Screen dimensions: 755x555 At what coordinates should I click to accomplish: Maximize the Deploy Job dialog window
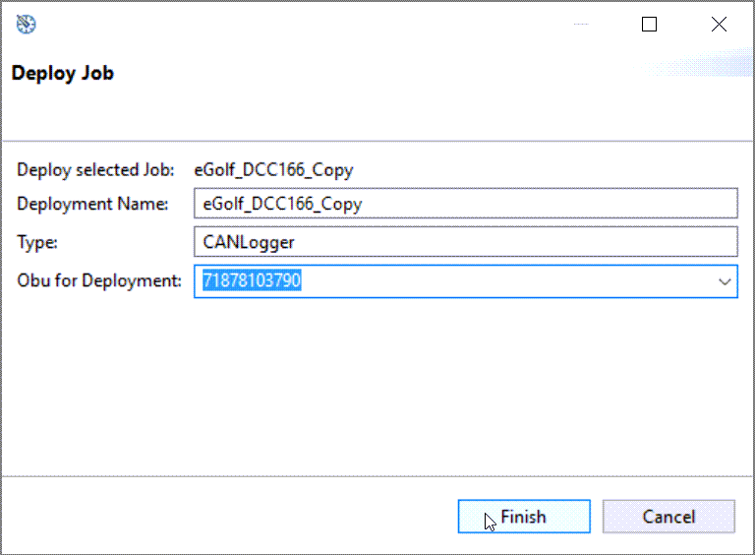[x=649, y=25]
